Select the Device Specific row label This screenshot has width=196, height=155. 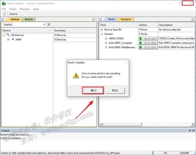tap(113, 30)
